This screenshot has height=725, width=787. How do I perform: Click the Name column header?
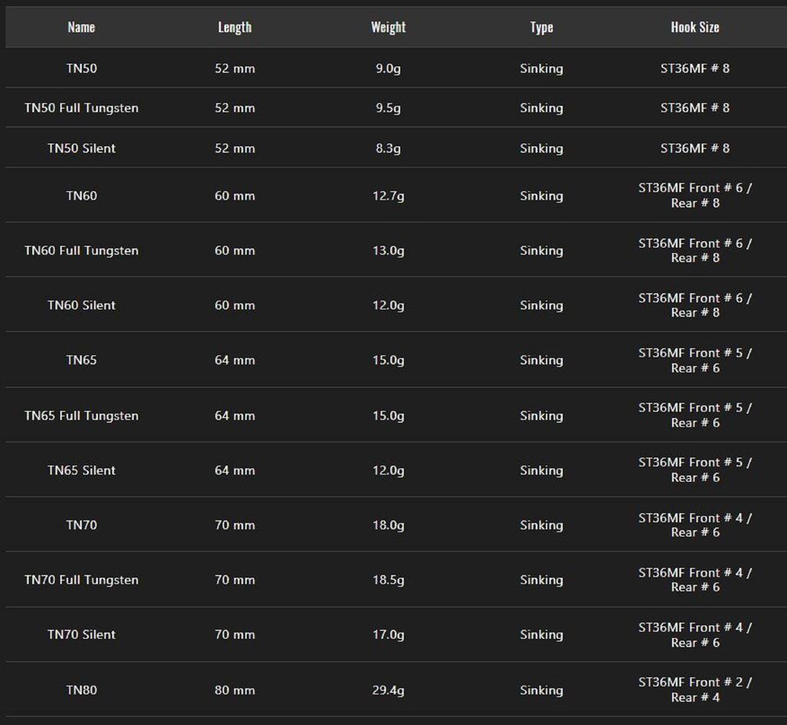81,28
